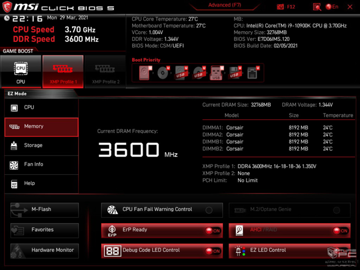Viewport: 360px width, 270px height.
Task: Click the CPU fan warning icon
Action: 112,210
